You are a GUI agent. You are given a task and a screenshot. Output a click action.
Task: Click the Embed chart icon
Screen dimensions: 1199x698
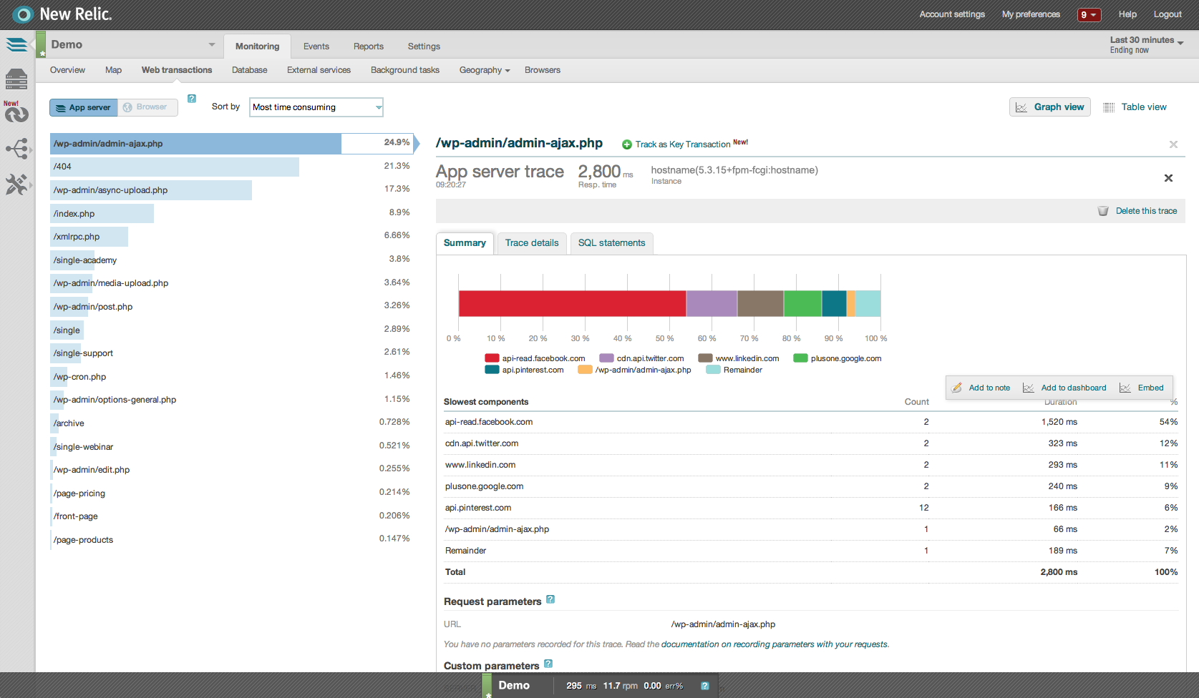click(x=1125, y=388)
